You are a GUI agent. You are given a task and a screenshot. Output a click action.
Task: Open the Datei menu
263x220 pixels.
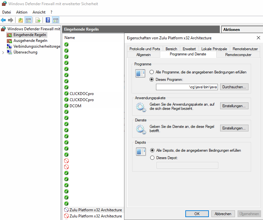(x=6, y=12)
